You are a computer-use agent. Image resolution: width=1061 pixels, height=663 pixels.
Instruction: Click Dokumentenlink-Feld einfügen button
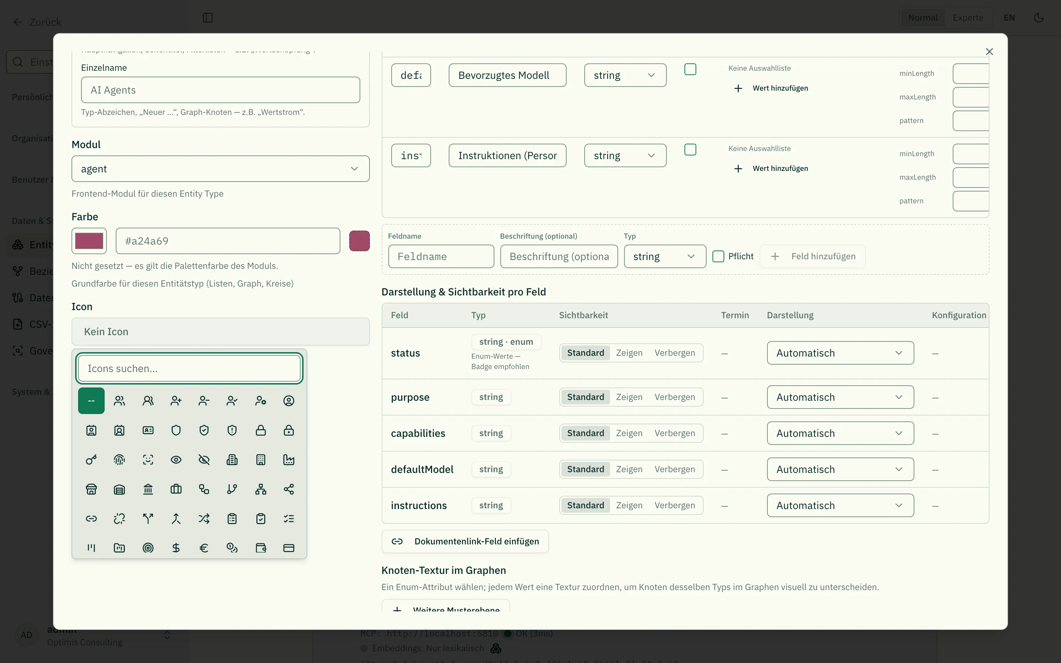(x=465, y=541)
